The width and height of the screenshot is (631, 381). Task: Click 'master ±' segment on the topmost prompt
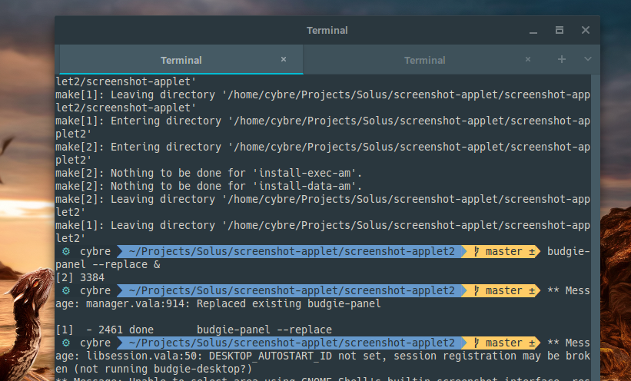coord(503,251)
